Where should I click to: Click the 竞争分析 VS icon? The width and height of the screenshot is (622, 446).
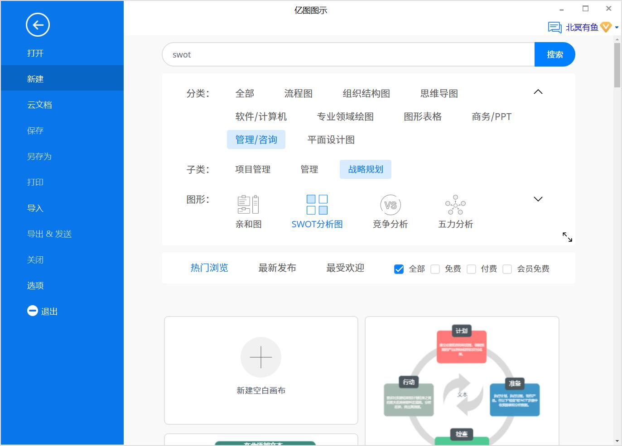390,205
